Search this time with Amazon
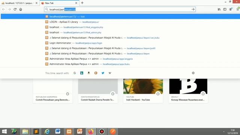The height and width of the screenshot is (135, 240). tap(88, 73)
